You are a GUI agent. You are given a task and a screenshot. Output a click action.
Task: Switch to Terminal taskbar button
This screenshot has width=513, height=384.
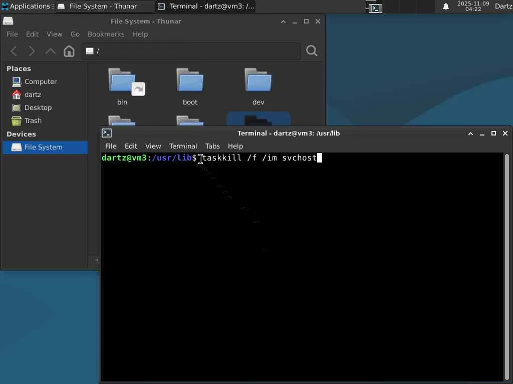click(x=205, y=6)
